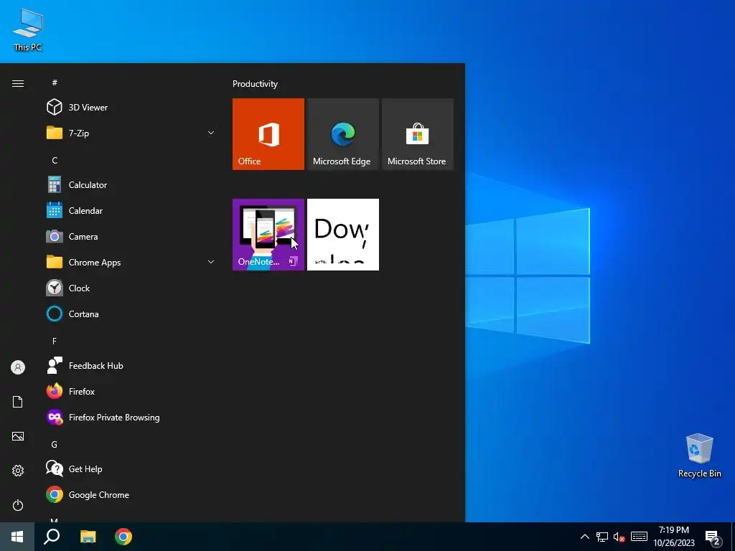
Task: Click the Power button in the Start menu
Action: pyautogui.click(x=18, y=505)
